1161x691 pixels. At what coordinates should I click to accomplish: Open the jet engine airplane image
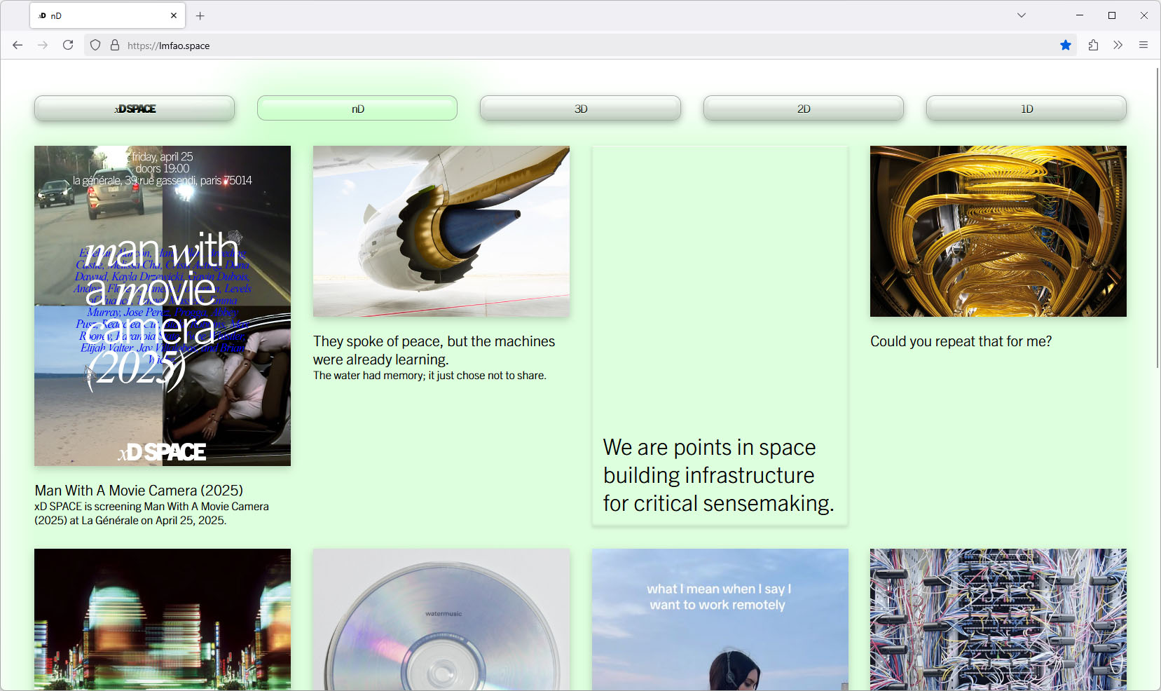(441, 231)
